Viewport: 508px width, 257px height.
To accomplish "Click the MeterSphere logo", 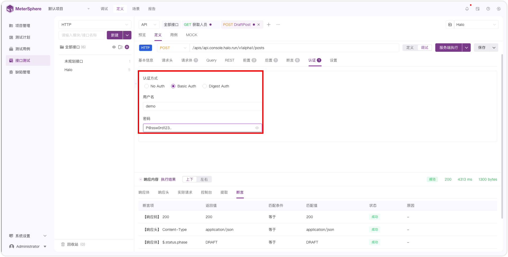I will pos(24,9).
